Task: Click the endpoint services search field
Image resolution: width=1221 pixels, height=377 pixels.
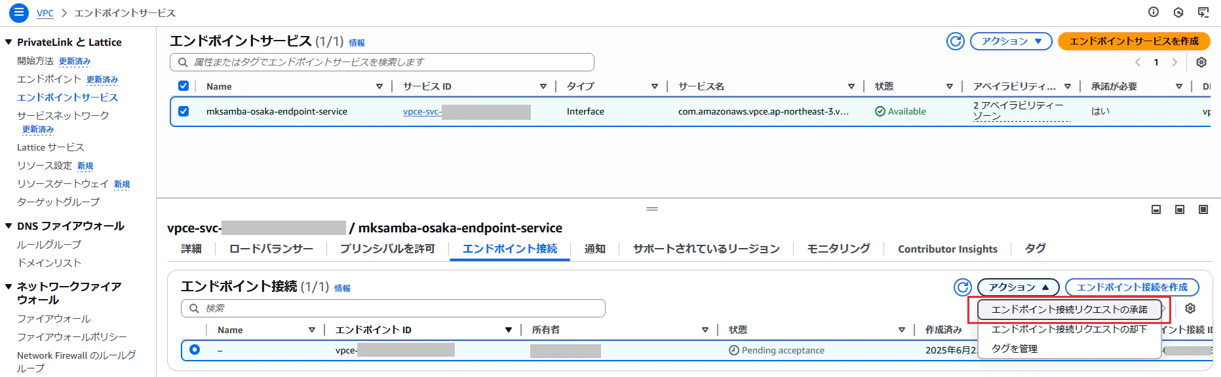Action: [x=382, y=62]
